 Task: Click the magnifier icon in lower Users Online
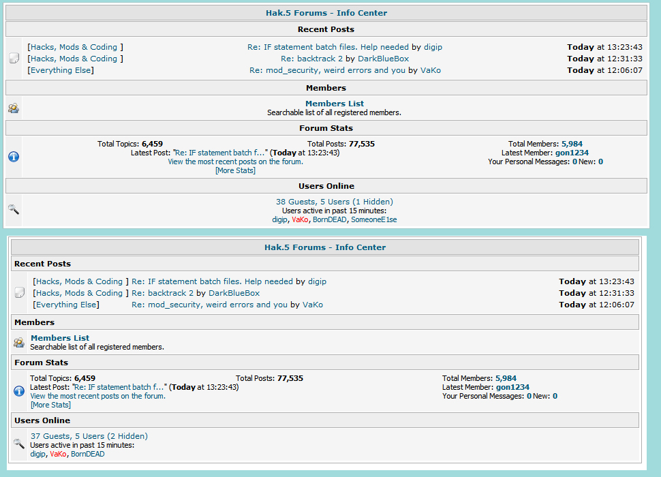[x=19, y=444]
